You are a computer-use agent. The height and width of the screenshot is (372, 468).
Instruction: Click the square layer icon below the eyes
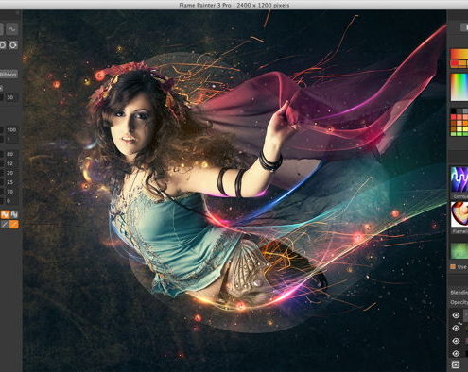pyautogui.click(x=456, y=365)
